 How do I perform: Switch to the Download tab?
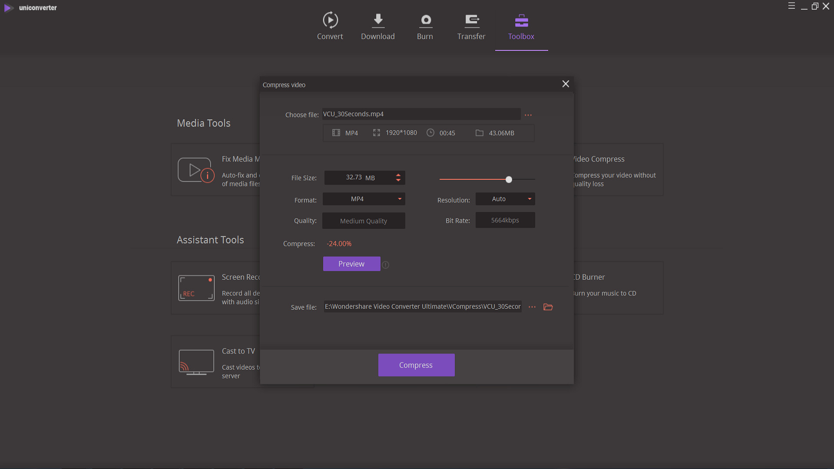pos(378,26)
